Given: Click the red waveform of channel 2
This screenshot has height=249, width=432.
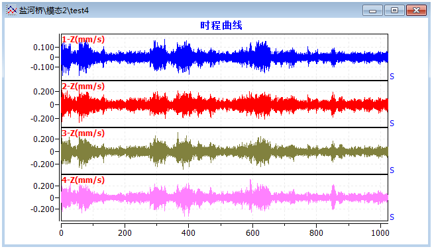Looking at the screenshot, I should [x=224, y=104].
